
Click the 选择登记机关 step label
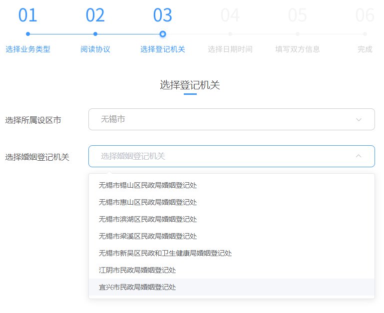[x=163, y=49]
